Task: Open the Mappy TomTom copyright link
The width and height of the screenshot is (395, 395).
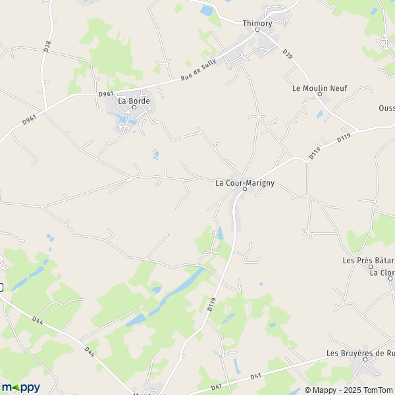Action: click(349, 390)
